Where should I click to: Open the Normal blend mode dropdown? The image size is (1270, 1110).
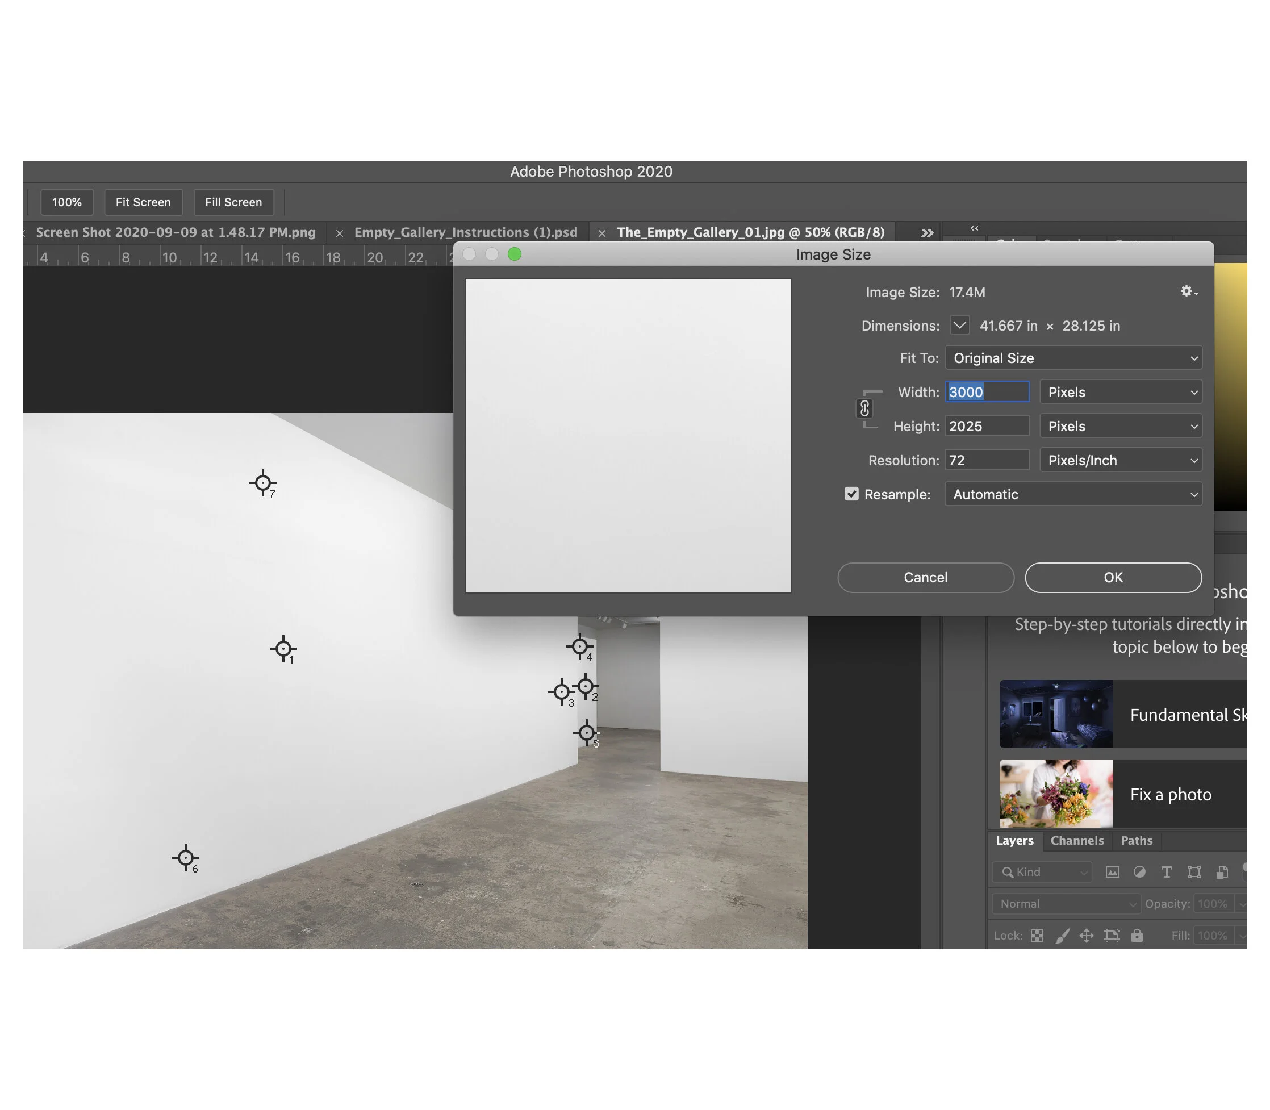click(1066, 904)
